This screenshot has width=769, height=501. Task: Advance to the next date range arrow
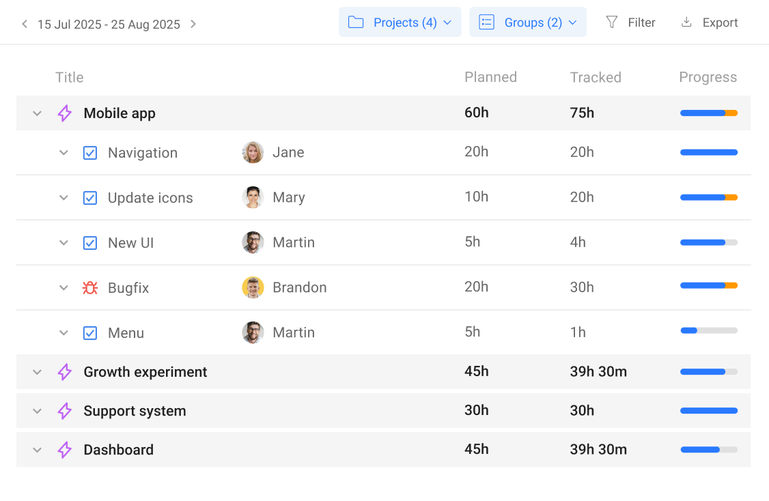point(193,25)
